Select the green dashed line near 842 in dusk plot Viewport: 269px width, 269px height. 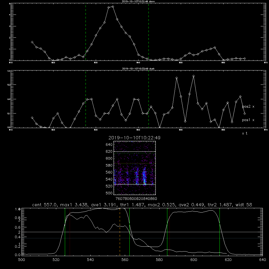point(148,99)
